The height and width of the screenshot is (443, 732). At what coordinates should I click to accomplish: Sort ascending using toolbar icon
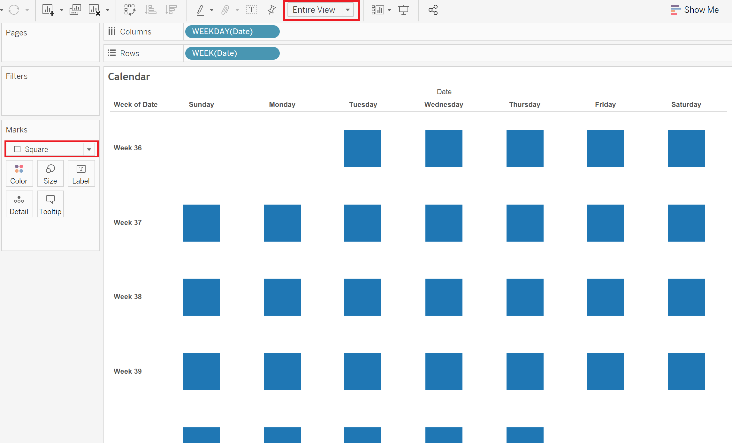click(x=150, y=10)
